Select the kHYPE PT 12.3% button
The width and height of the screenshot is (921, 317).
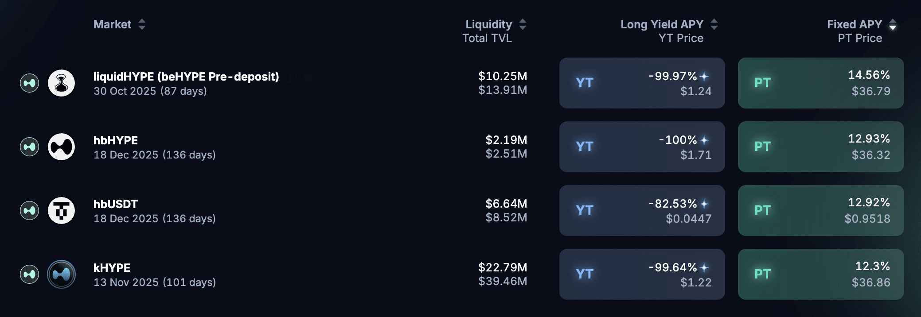click(821, 274)
